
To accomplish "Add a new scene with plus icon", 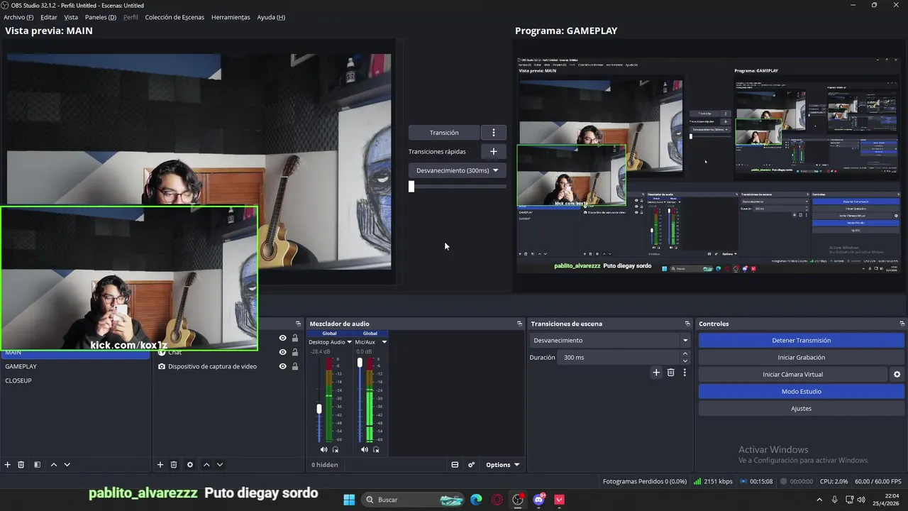I will tap(8, 465).
